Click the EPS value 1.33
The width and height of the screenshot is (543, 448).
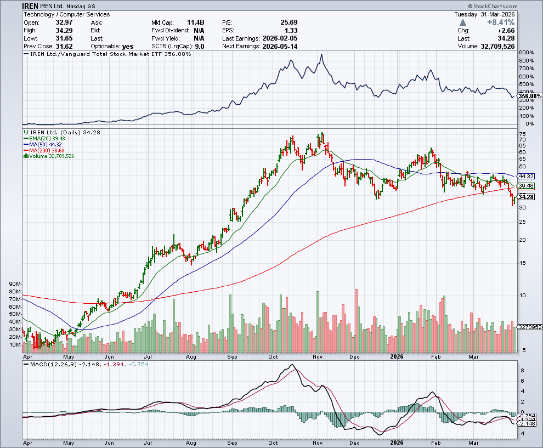tap(291, 31)
